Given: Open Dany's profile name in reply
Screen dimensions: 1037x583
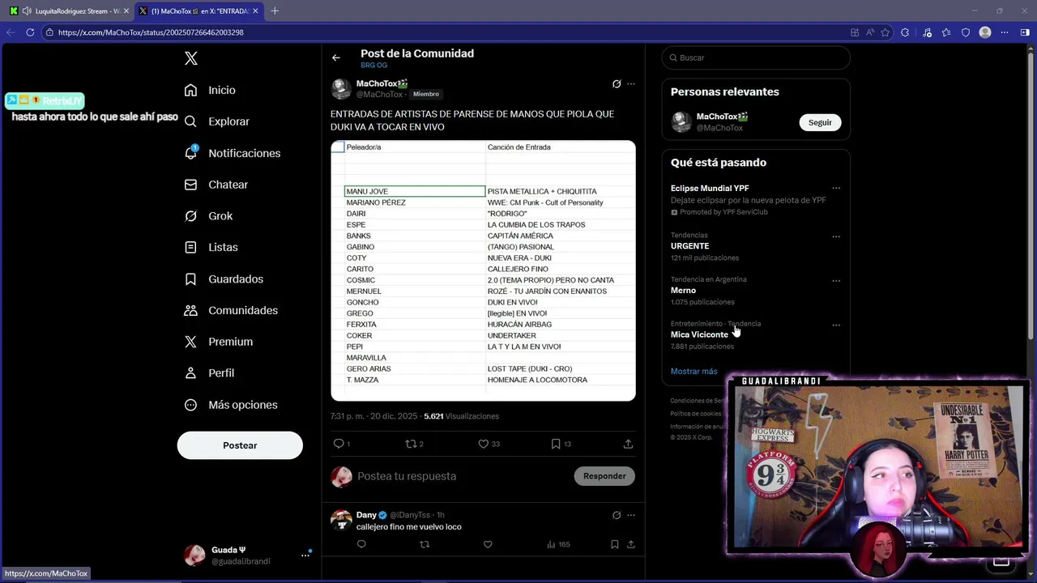Looking at the screenshot, I should pyautogui.click(x=366, y=515).
